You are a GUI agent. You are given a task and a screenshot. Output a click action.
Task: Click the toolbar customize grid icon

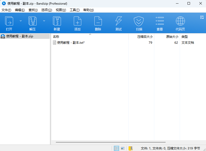(202, 17)
